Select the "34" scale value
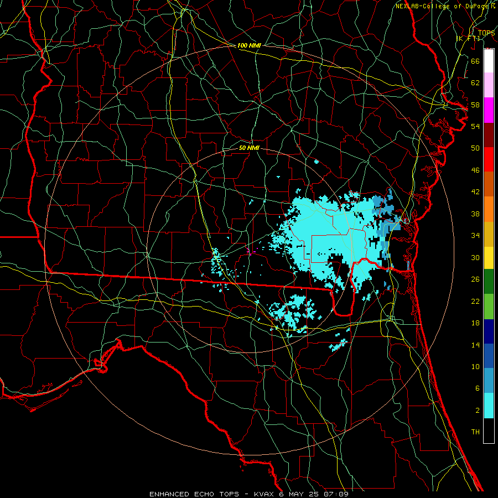 (475, 236)
